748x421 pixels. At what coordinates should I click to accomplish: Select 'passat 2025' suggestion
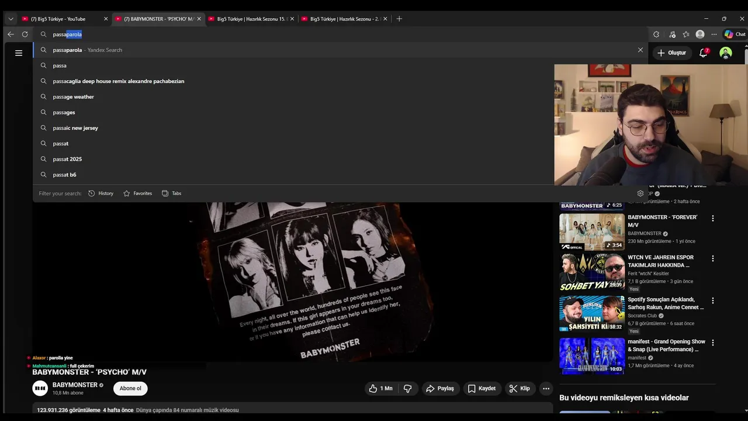pos(293,159)
